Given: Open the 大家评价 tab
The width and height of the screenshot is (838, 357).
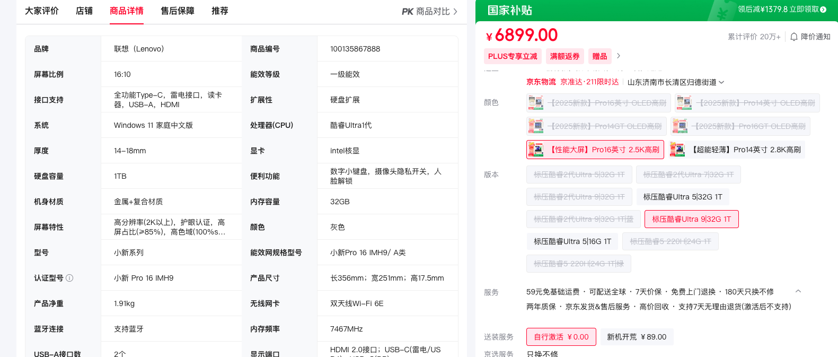Looking at the screenshot, I should (x=42, y=11).
